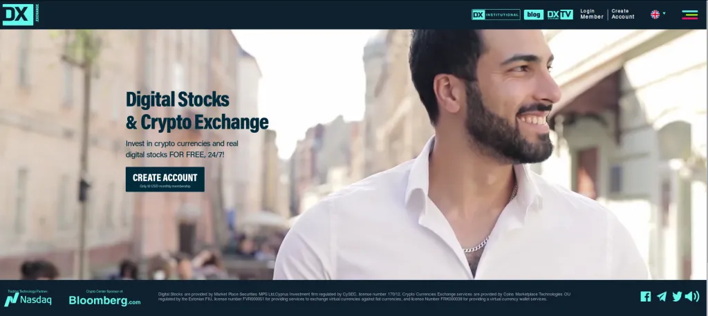
Task: Open the DX TV logo link
Action: [560, 15]
